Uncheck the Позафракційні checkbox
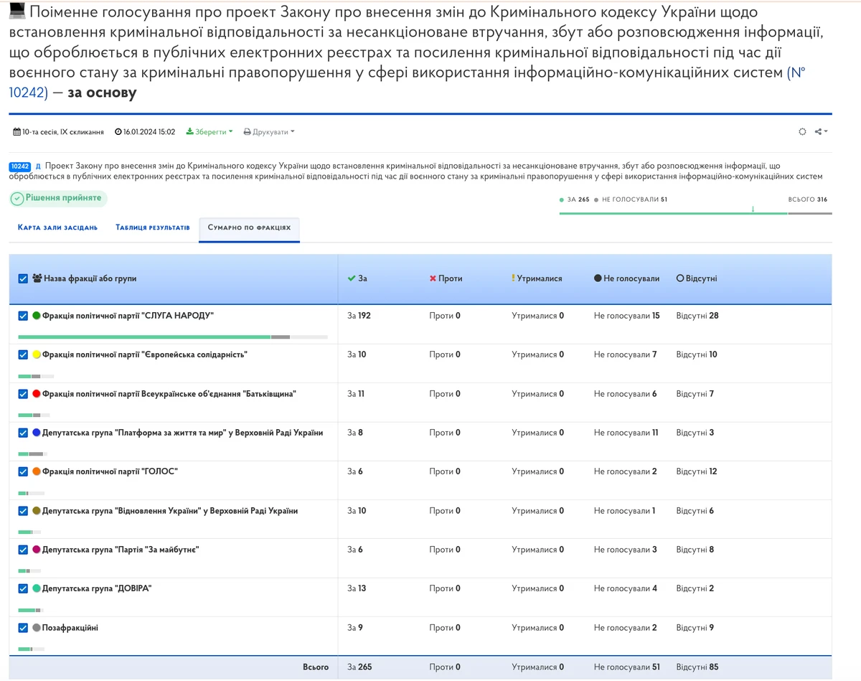The width and height of the screenshot is (861, 681). (x=23, y=628)
